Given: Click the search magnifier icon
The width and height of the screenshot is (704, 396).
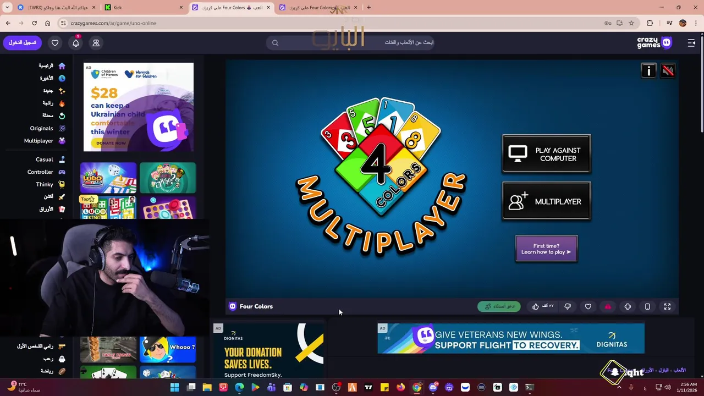Looking at the screenshot, I should point(276,43).
